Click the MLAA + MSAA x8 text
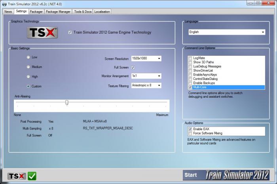The width and height of the screenshot is (277, 184). coord(95,121)
